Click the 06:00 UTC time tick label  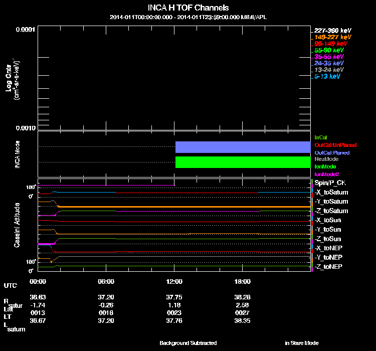point(106,281)
